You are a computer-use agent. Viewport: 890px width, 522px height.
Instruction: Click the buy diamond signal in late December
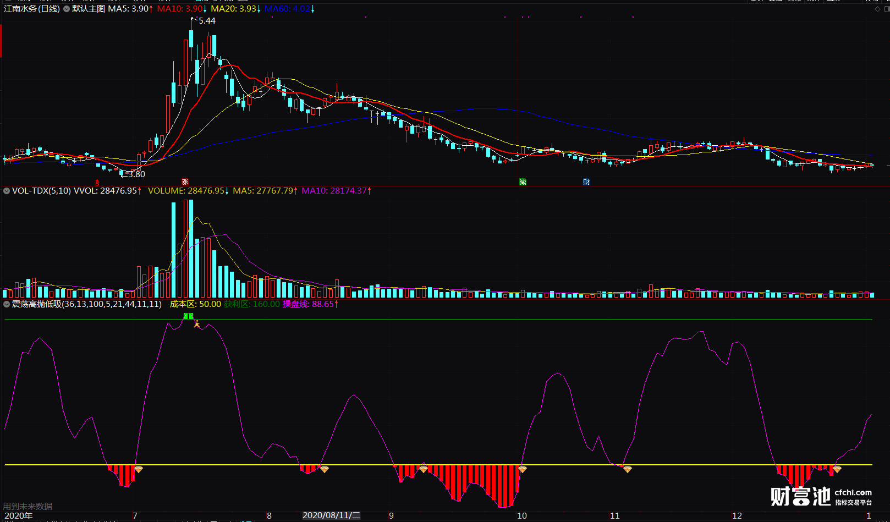(x=837, y=469)
